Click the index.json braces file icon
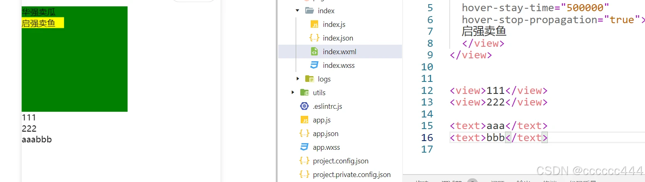This screenshot has width=645, height=182. tap(314, 38)
